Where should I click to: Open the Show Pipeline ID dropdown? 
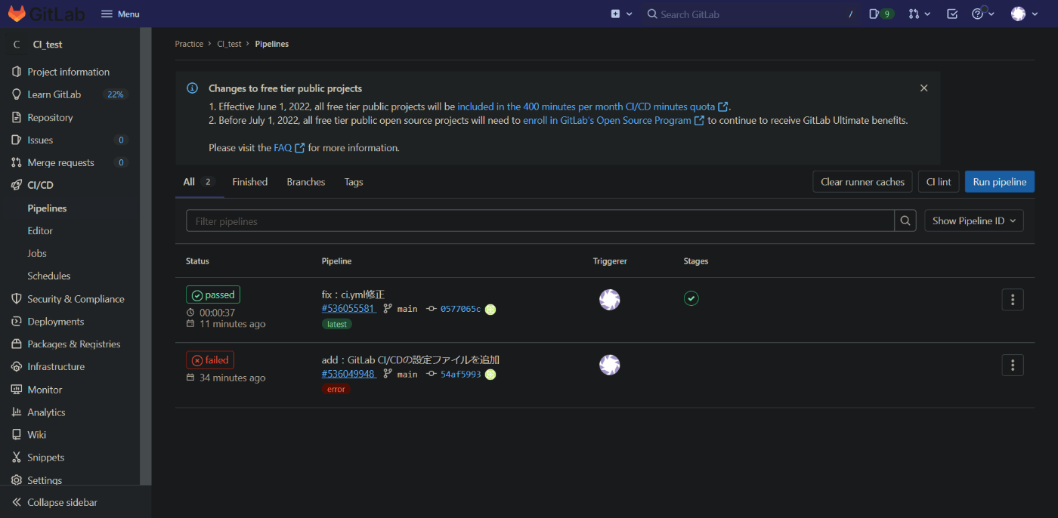pos(973,220)
